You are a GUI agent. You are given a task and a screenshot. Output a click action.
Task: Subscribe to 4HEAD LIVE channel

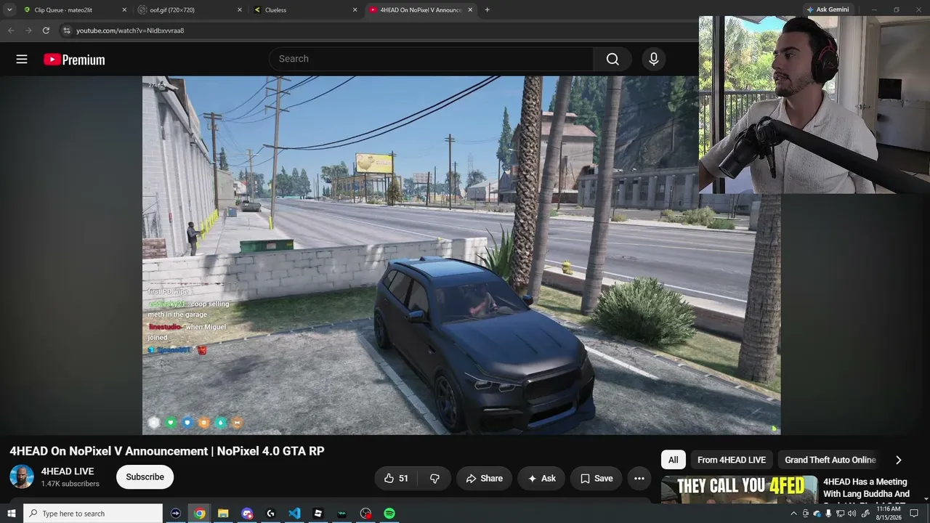pos(145,477)
